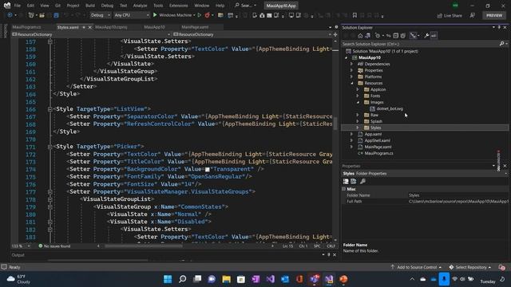
Task: Close the Styles.xaml tab
Action: 90,27
